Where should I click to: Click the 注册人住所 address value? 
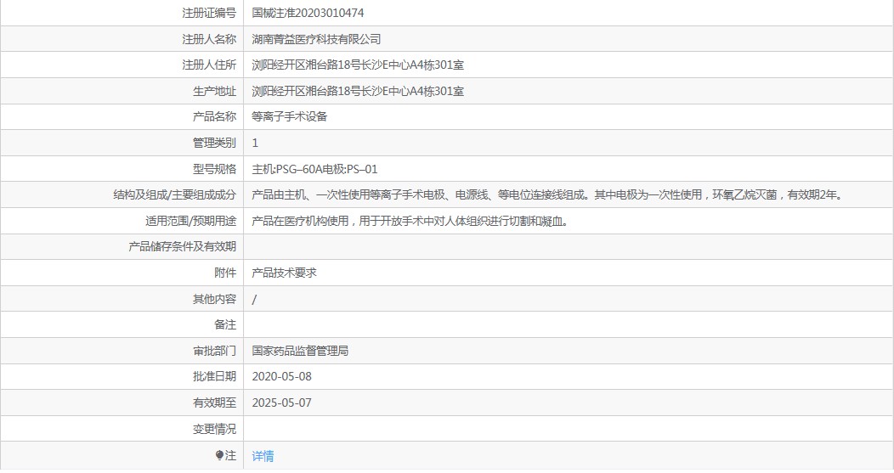358,65
